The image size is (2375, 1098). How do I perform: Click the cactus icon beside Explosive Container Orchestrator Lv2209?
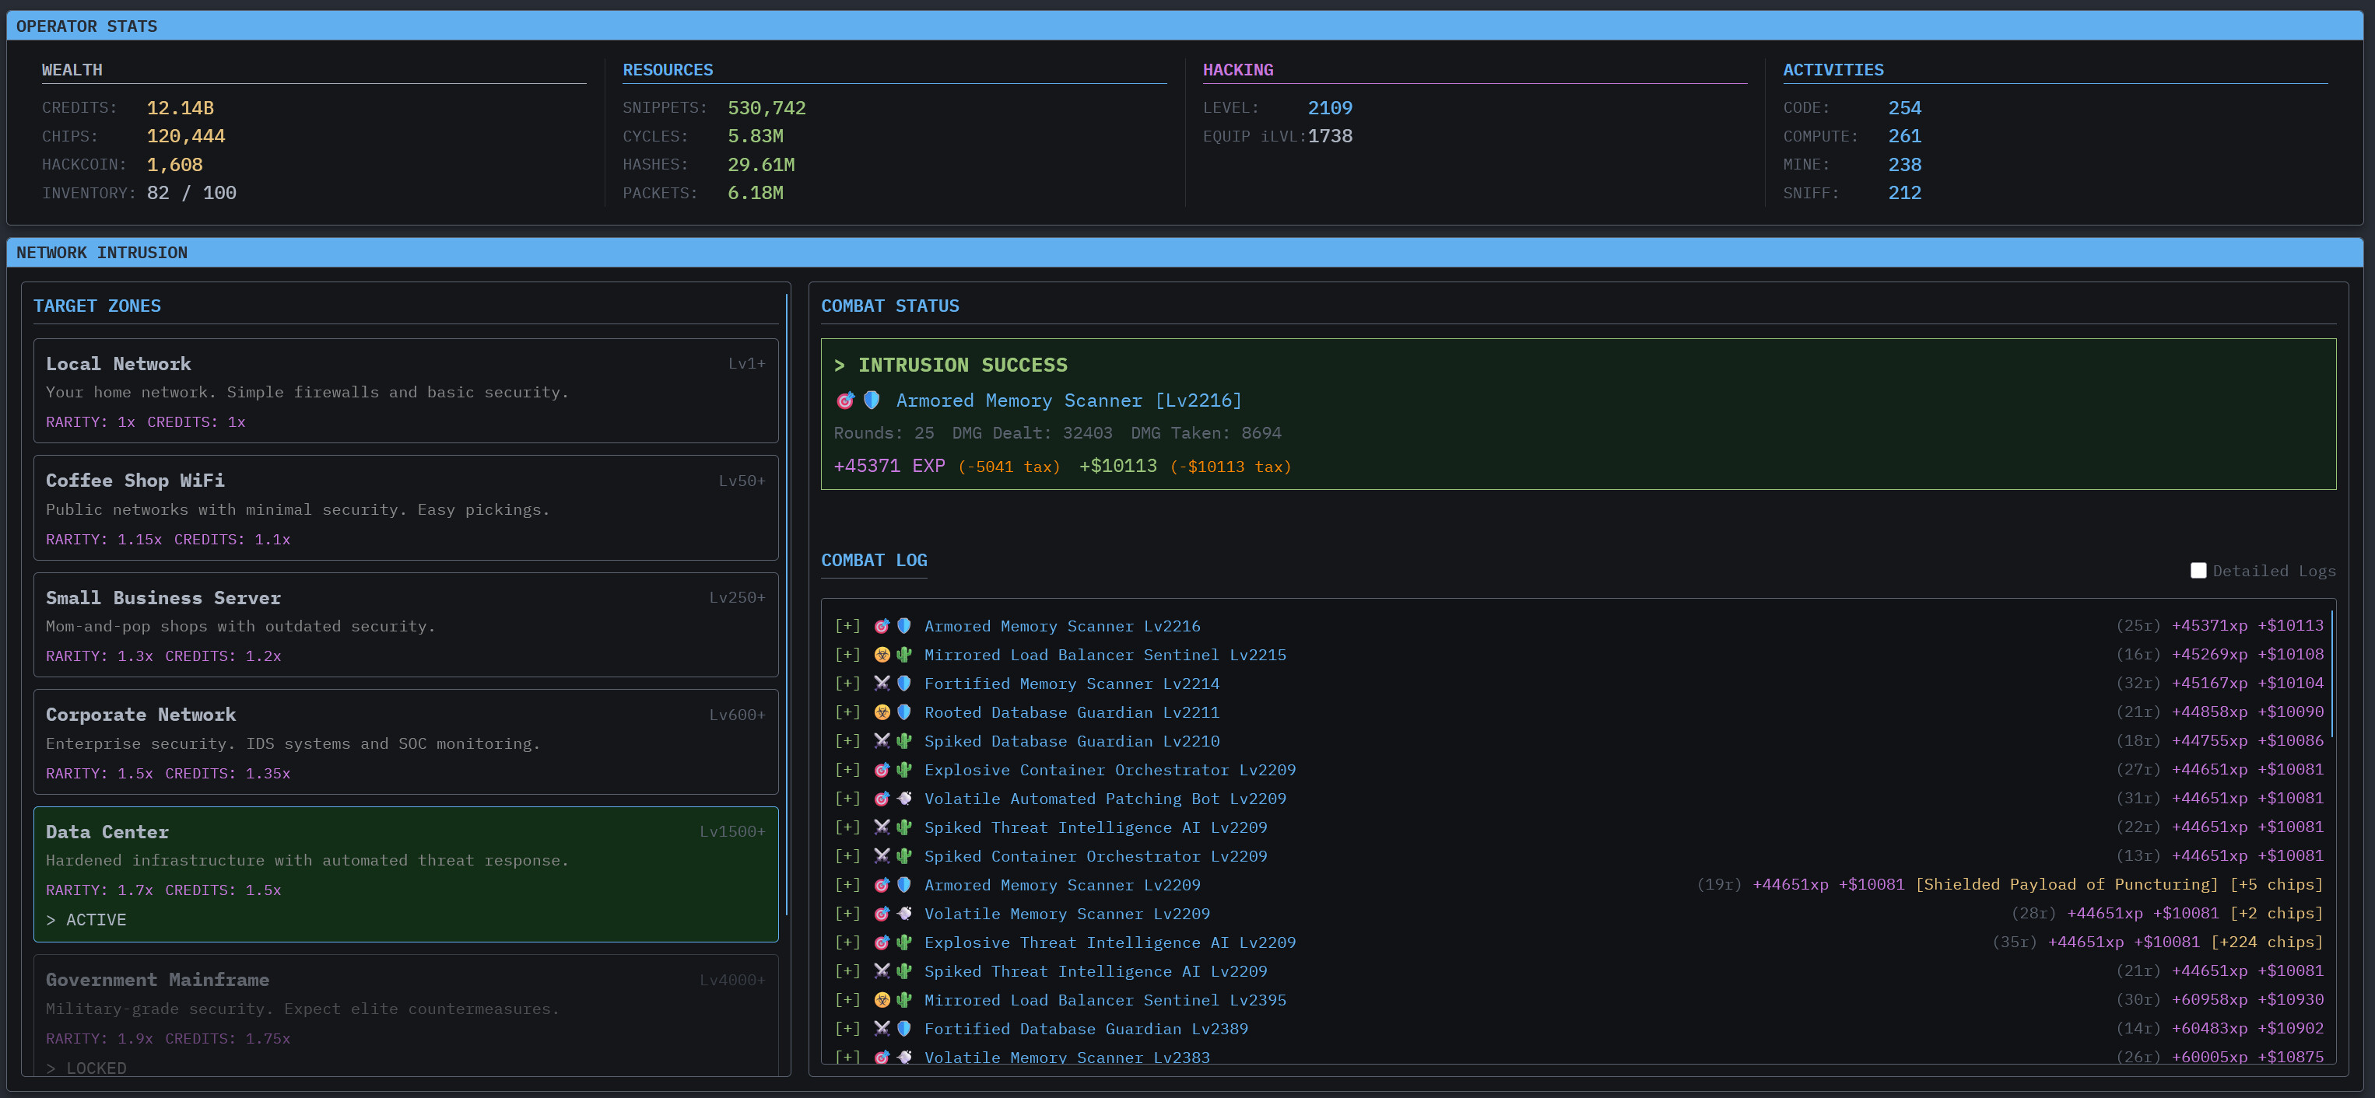pos(903,769)
